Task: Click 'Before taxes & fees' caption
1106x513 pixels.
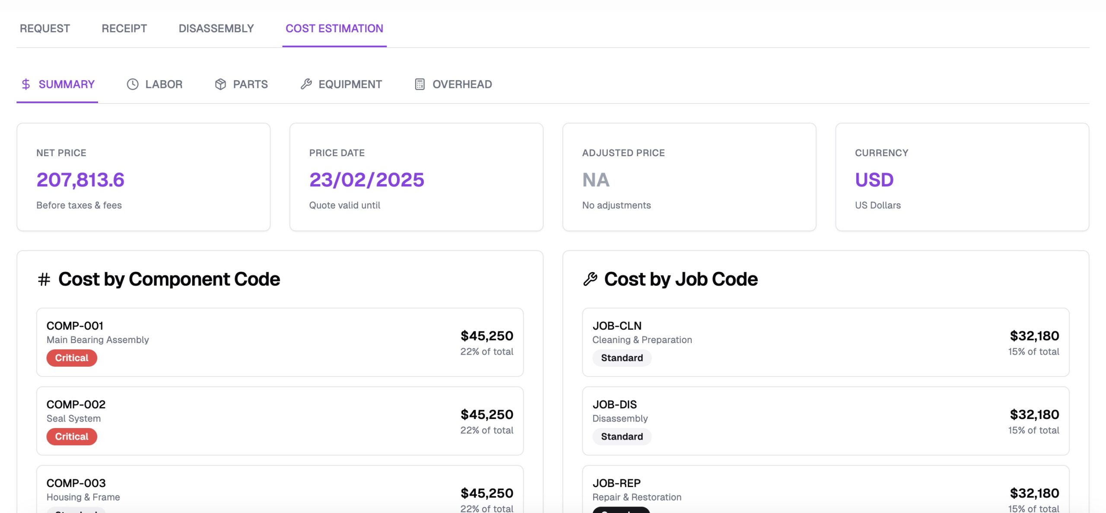Action: click(x=79, y=205)
